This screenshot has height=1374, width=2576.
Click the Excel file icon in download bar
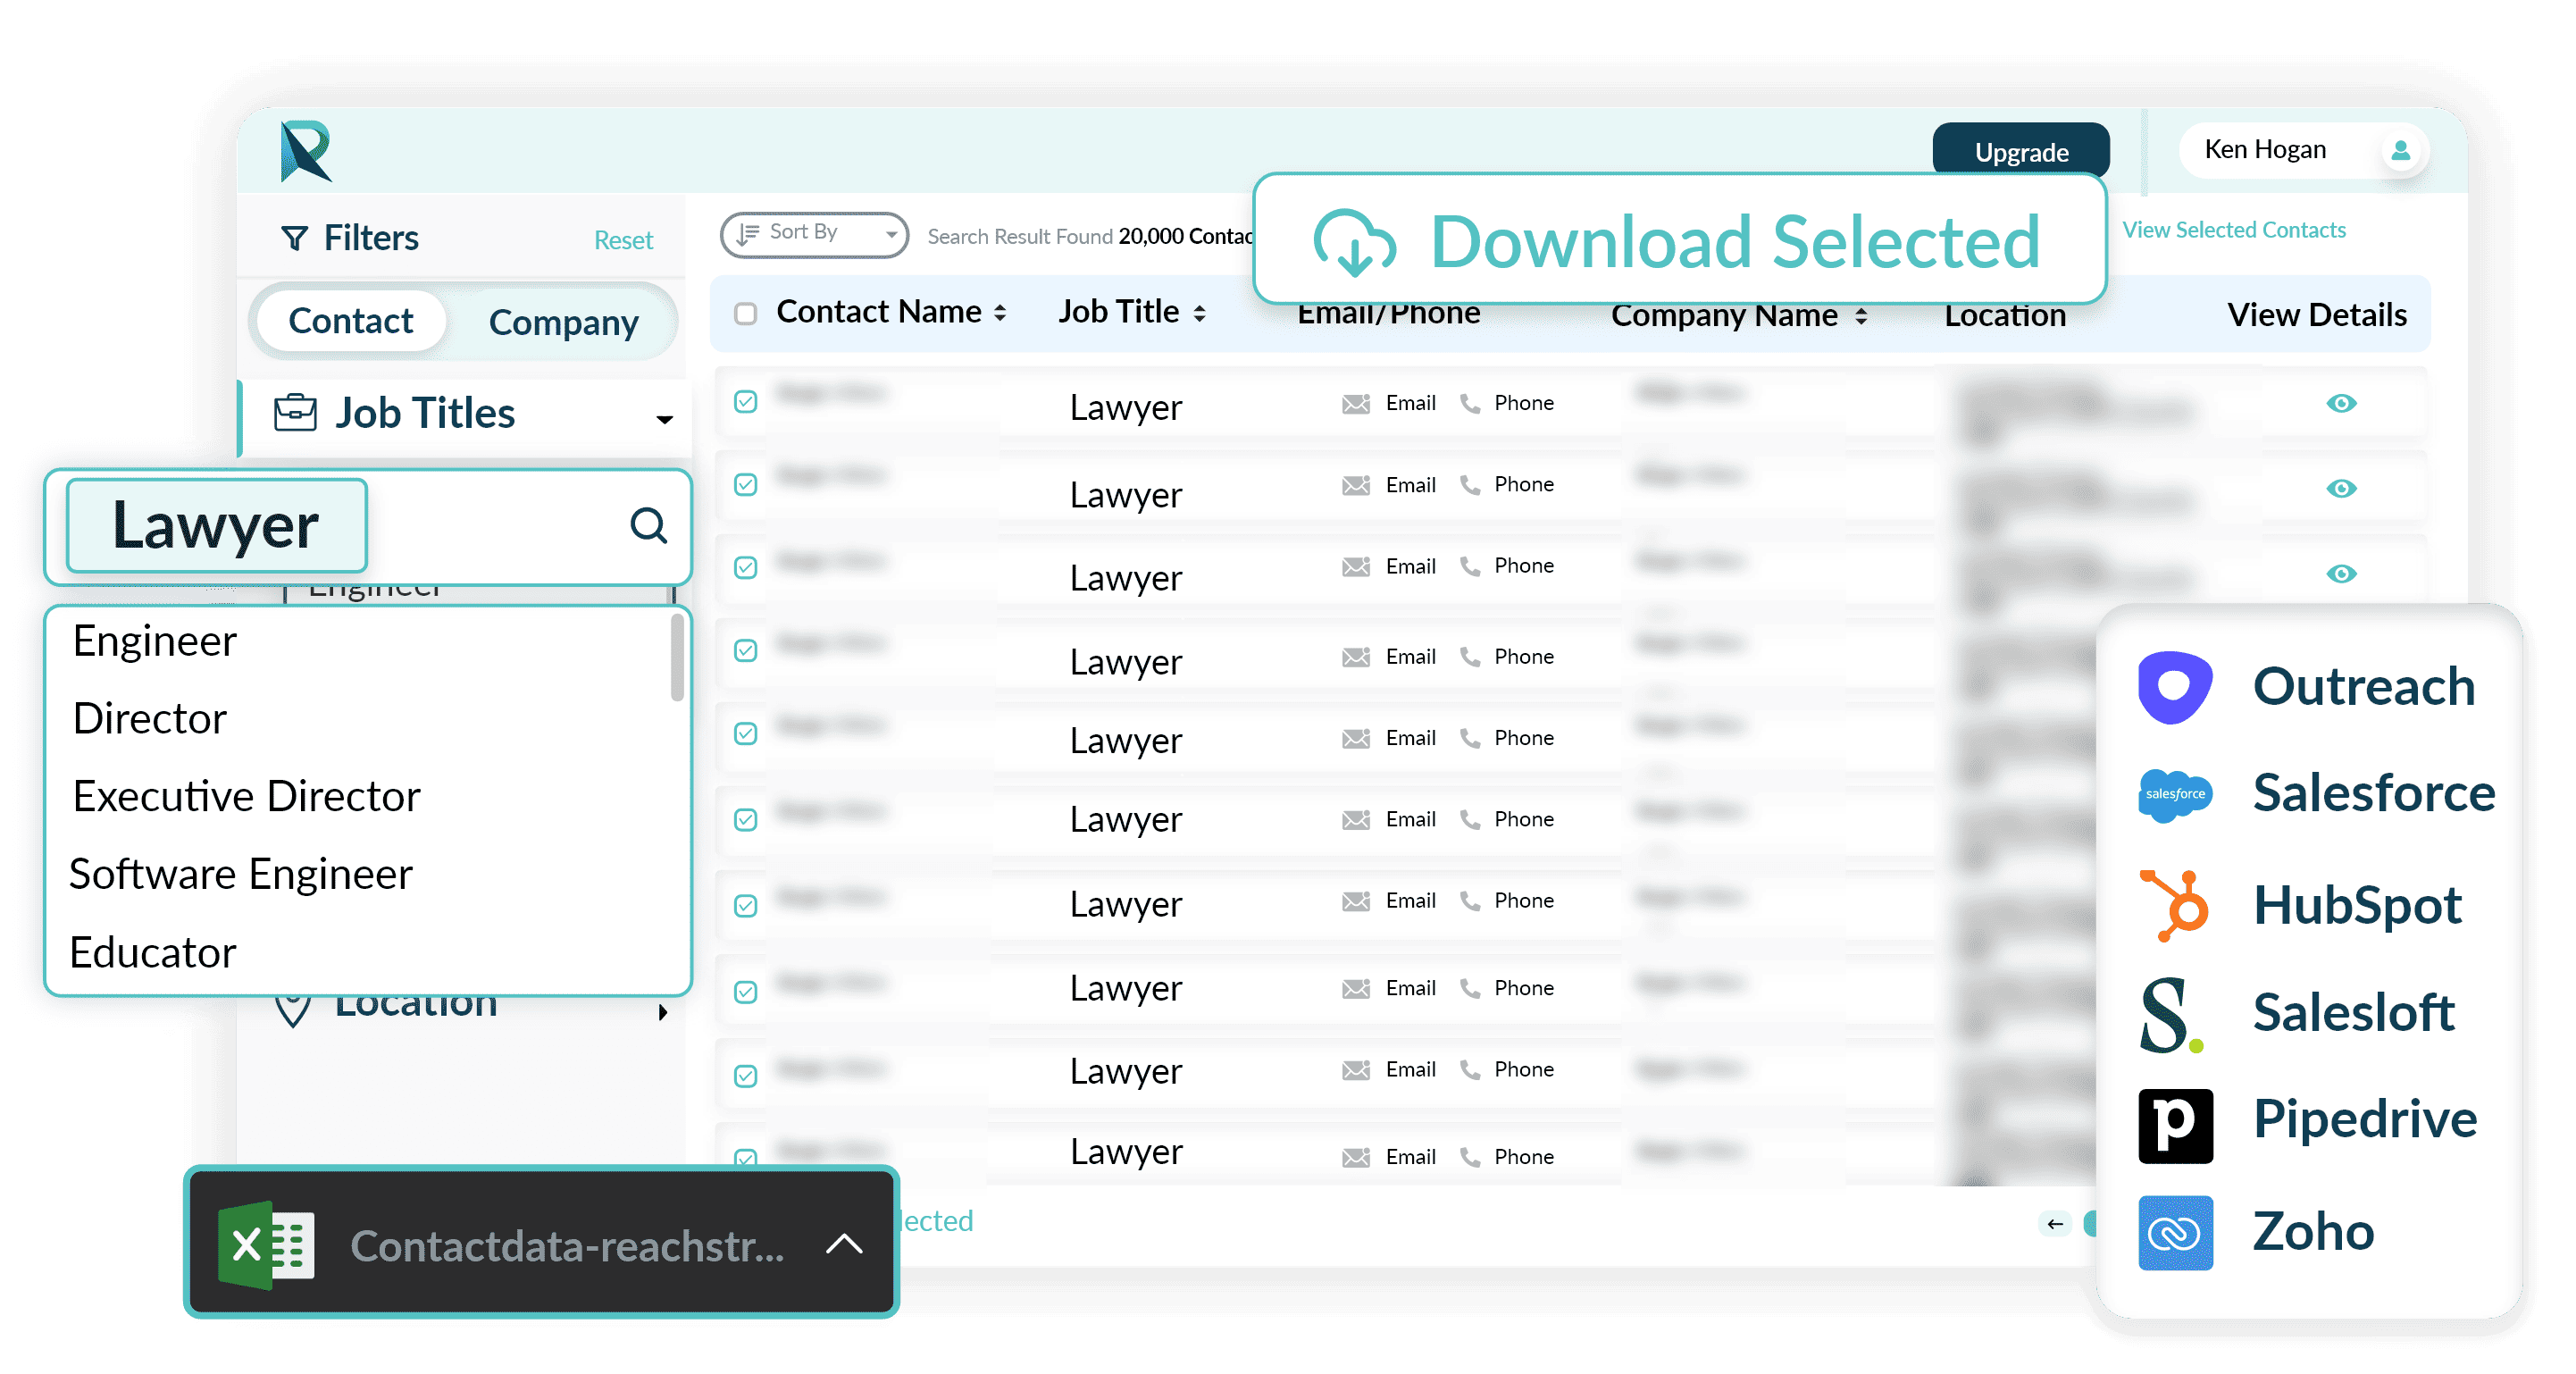tap(266, 1245)
